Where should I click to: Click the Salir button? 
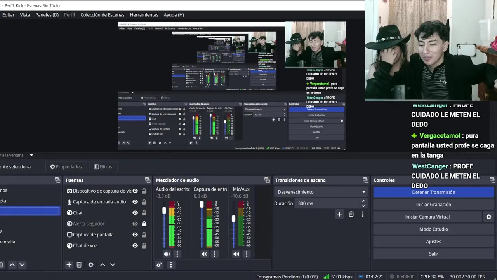click(433, 254)
